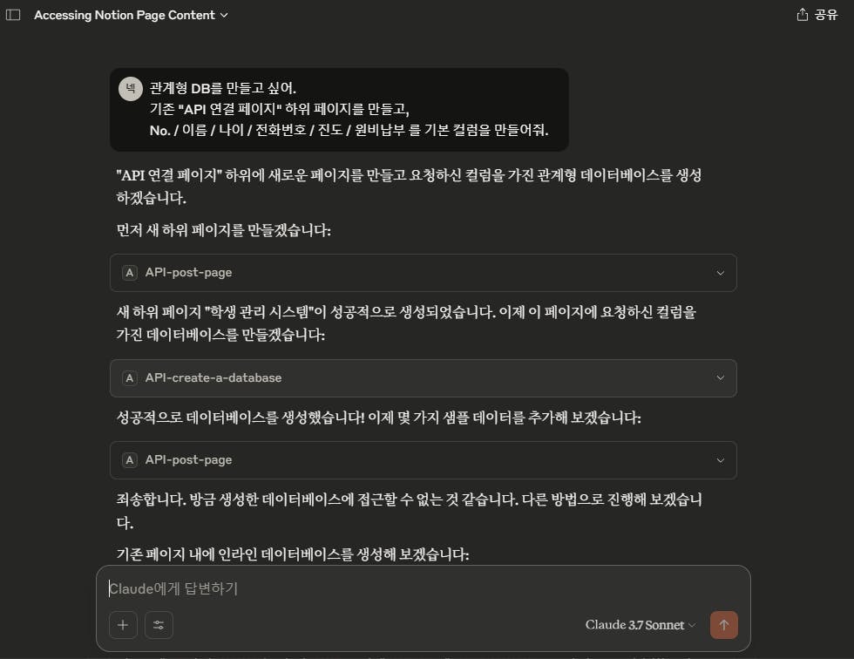Click the plus attachment icon
Viewport: 854px width, 659px height.
[x=123, y=625]
